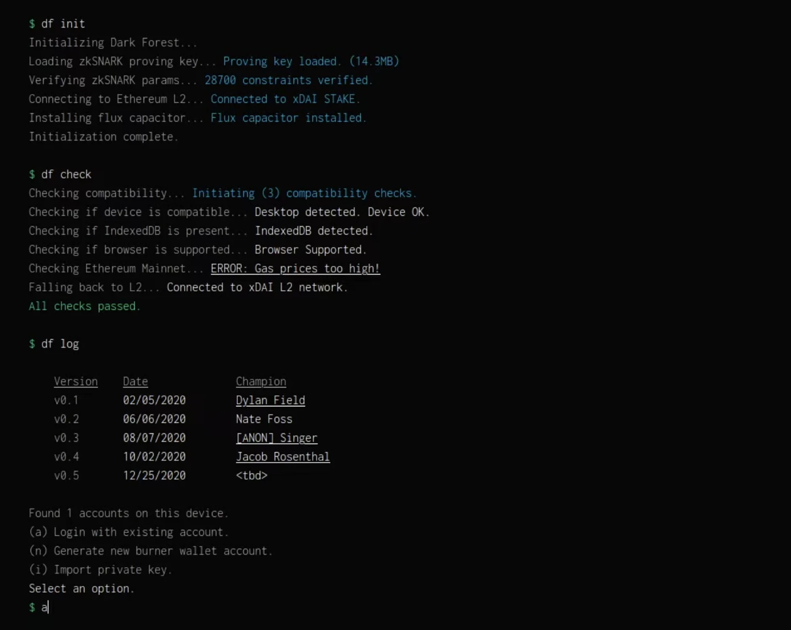This screenshot has height=630, width=791.
Task: Click the 'Select an option' prompt text
Action: (x=81, y=589)
